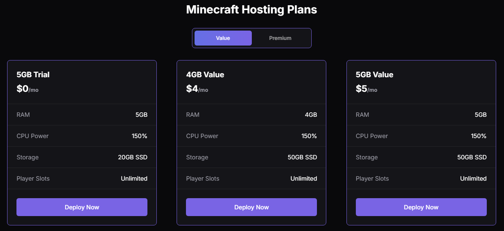The height and width of the screenshot is (231, 504).
Task: Deploy Now on the 4GB Value plan
Action: (x=251, y=207)
